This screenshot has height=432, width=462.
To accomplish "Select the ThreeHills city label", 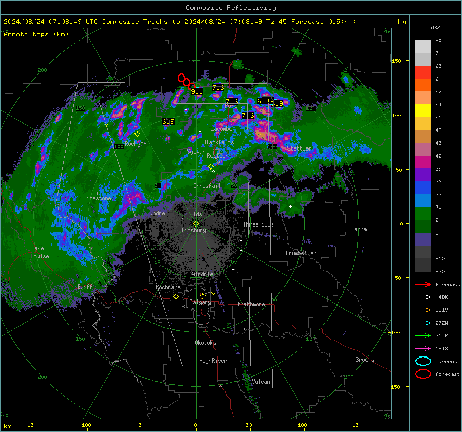I will pyautogui.click(x=258, y=224).
